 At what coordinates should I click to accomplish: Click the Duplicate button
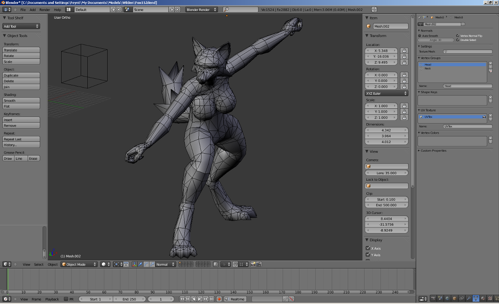click(x=21, y=75)
